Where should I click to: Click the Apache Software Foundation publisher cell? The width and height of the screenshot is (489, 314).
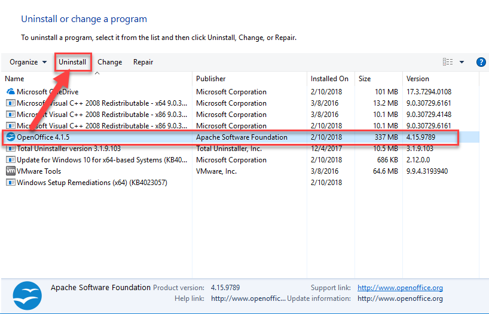pyautogui.click(x=242, y=137)
